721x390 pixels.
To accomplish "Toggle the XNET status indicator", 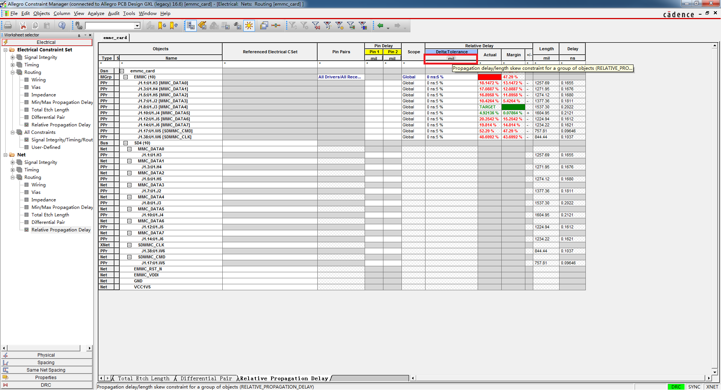I will coord(712,387).
